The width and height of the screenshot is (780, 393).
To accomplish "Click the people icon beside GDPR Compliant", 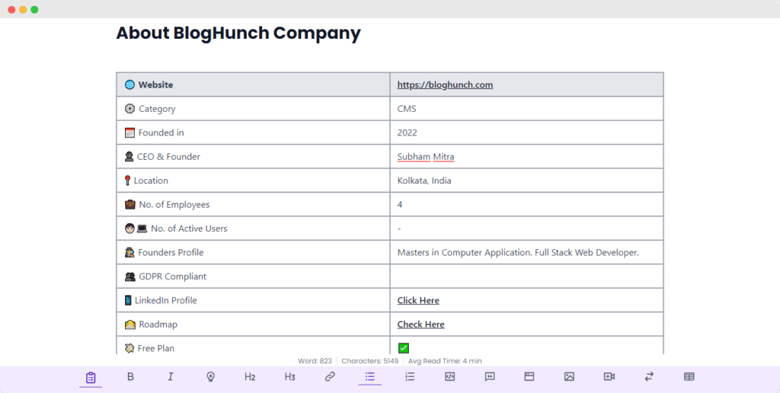I will 129,276.
